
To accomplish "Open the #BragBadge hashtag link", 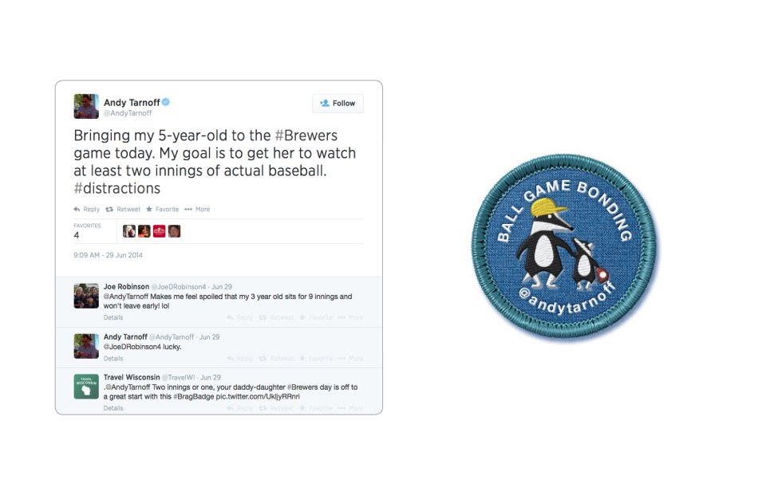I will (193, 396).
